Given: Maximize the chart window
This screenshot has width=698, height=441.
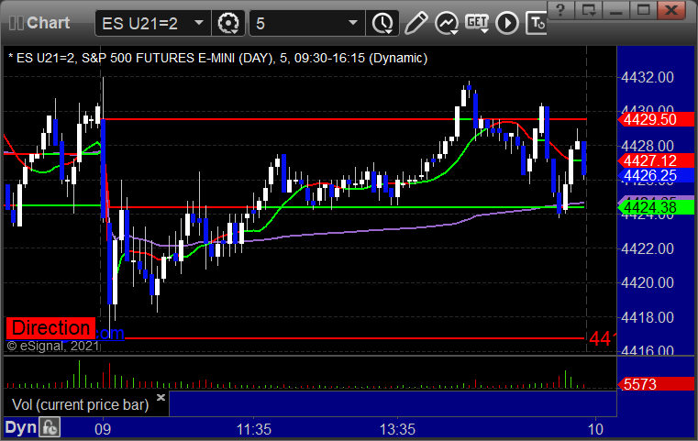Looking at the screenshot, I should 643,10.
